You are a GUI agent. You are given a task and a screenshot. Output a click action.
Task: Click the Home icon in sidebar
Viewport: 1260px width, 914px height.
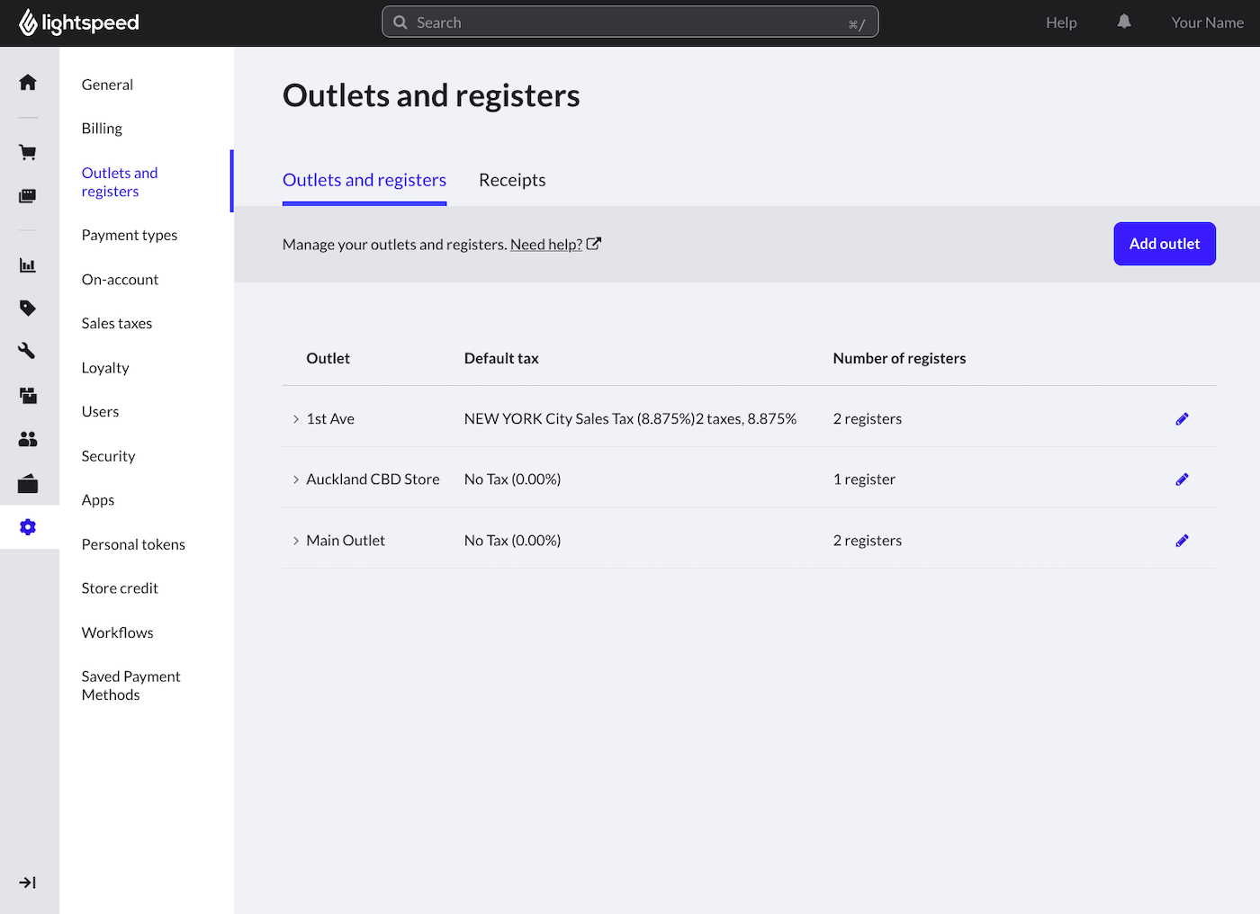coord(28,83)
